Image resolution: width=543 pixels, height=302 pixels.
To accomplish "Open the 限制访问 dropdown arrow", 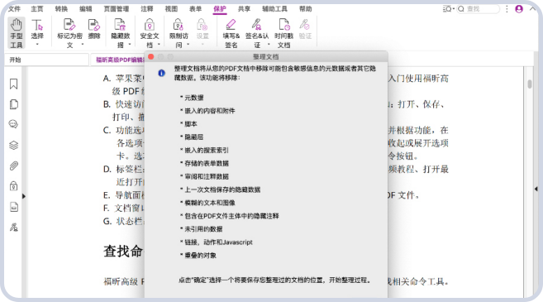I will click(188, 45).
